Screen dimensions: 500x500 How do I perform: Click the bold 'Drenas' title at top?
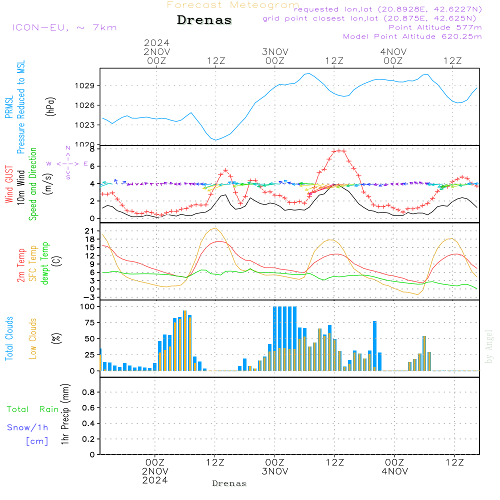(204, 20)
